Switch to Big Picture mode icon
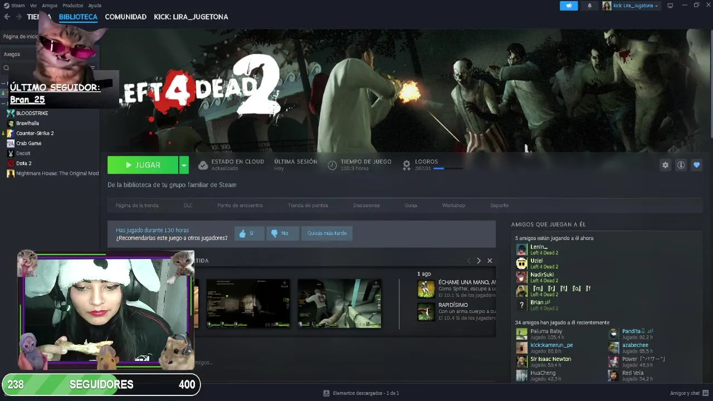This screenshot has height=401, width=713. click(670, 6)
